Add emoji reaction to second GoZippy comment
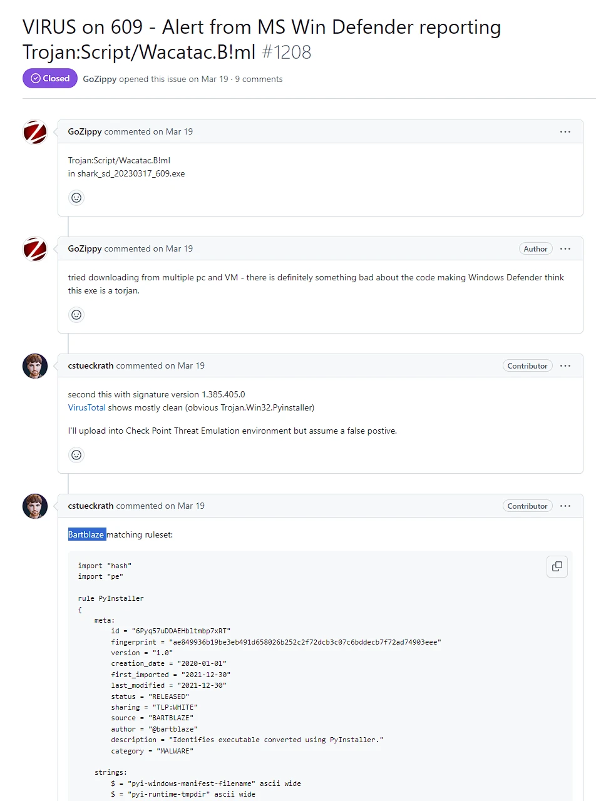The height and width of the screenshot is (801, 596). coord(76,315)
